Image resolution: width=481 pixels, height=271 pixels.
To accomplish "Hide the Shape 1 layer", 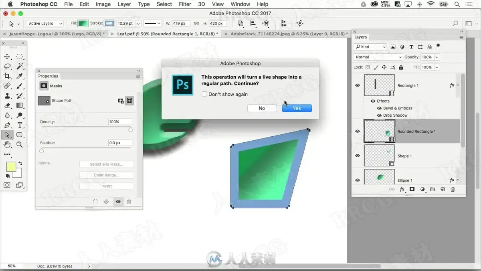I will pos(358,156).
